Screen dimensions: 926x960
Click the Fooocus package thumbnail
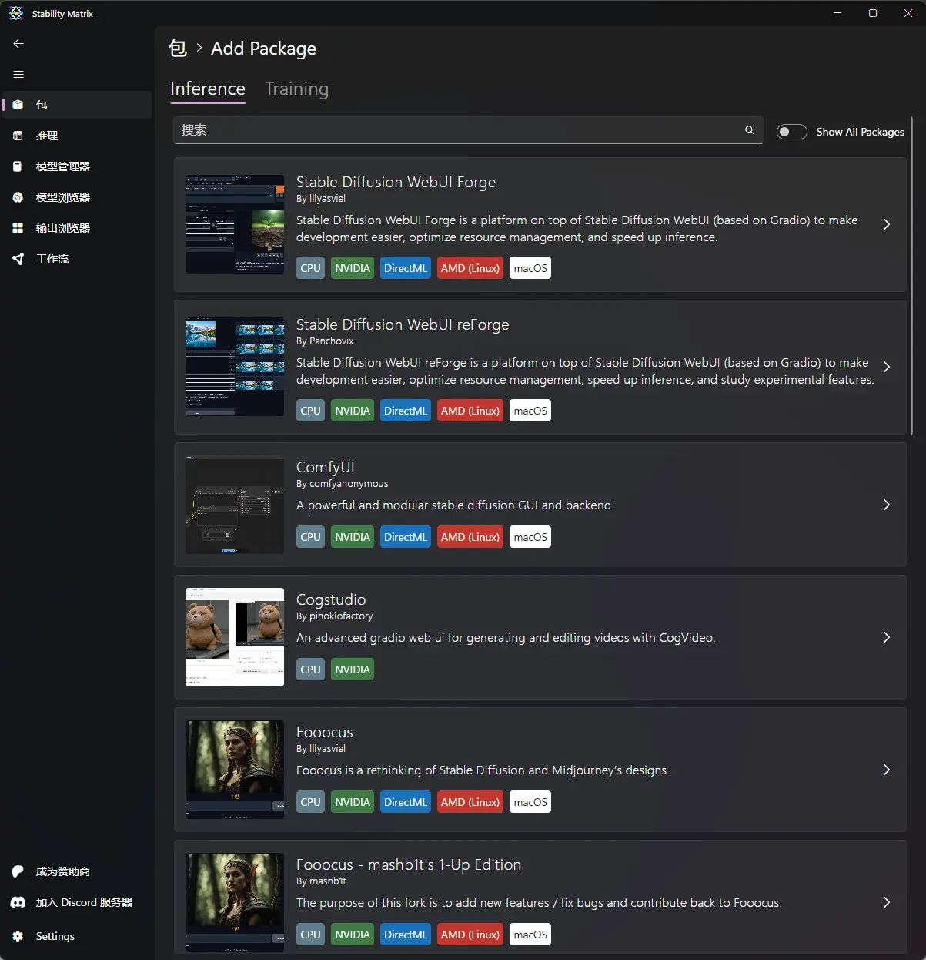click(235, 769)
